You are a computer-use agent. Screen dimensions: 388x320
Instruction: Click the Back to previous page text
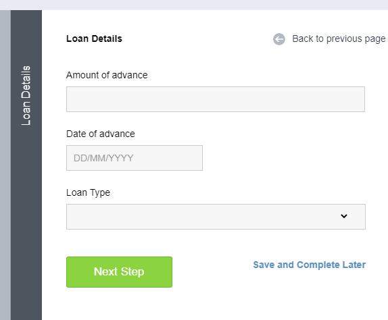(x=339, y=38)
